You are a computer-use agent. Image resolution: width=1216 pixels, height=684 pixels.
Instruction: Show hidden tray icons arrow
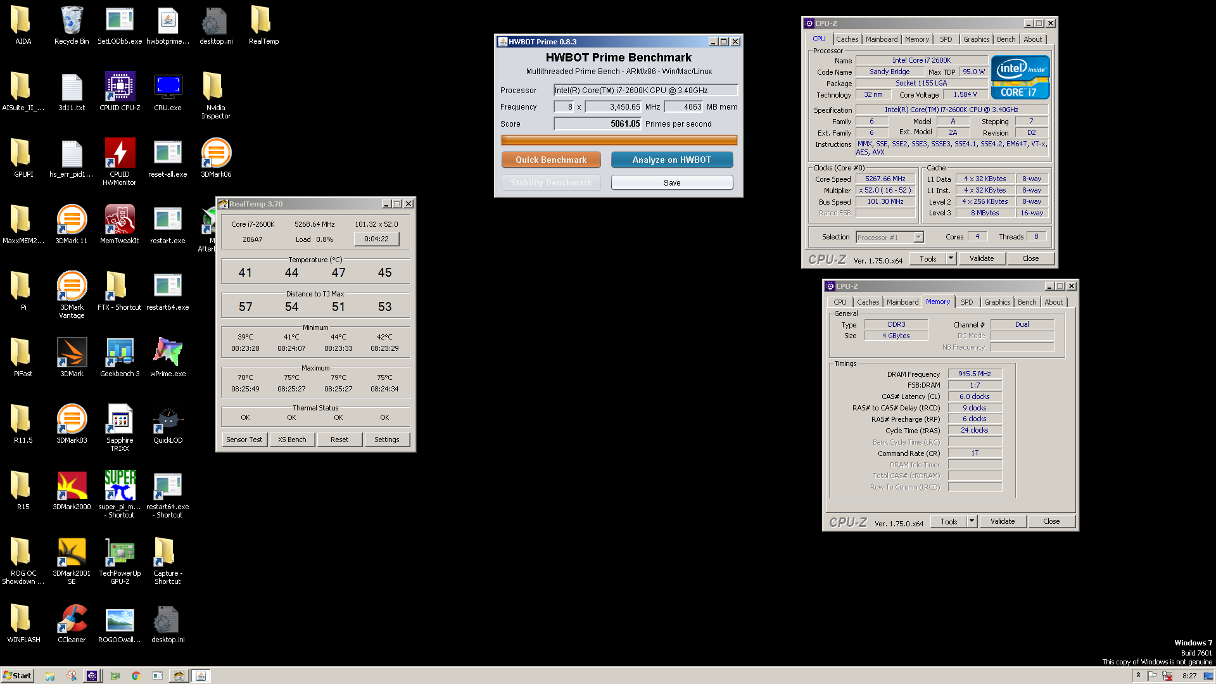(x=1138, y=676)
